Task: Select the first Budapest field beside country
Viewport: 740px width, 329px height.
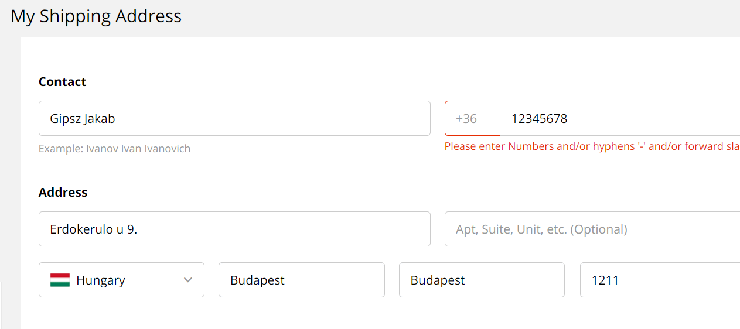Action: tap(302, 280)
